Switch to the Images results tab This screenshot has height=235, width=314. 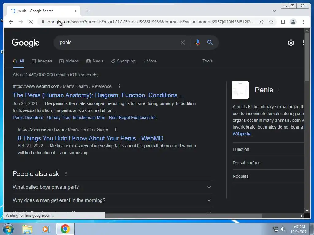[x=42, y=61]
